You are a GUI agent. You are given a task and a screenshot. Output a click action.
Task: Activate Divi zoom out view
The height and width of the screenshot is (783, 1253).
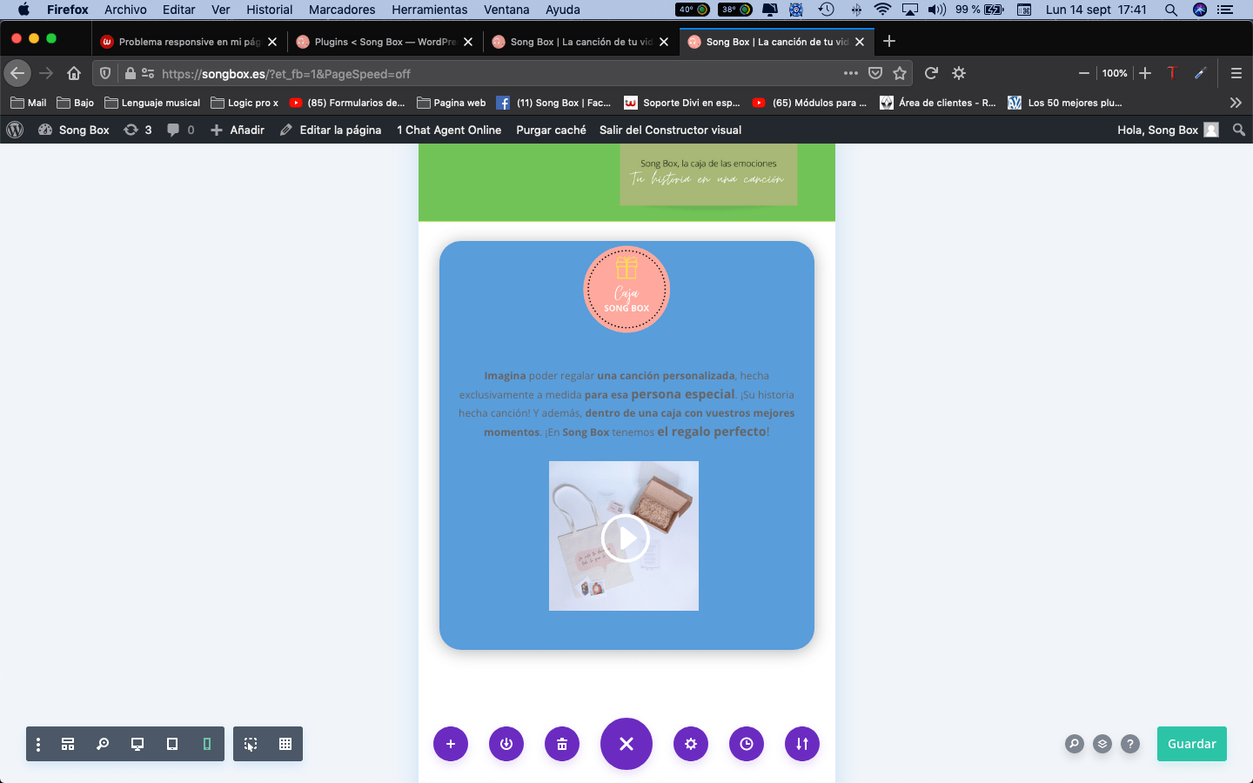(x=103, y=744)
